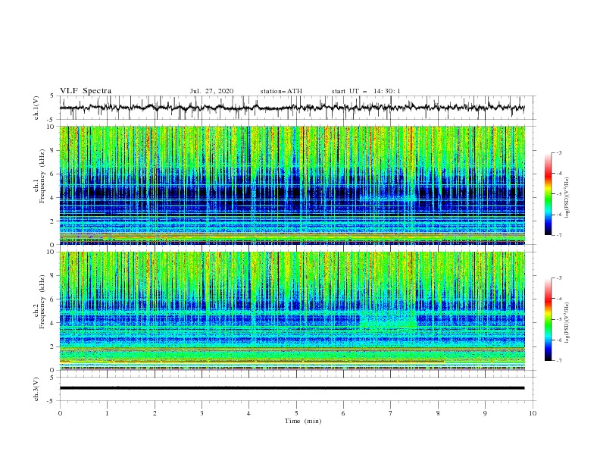Click the time axis tick label '5'

(x=296, y=413)
